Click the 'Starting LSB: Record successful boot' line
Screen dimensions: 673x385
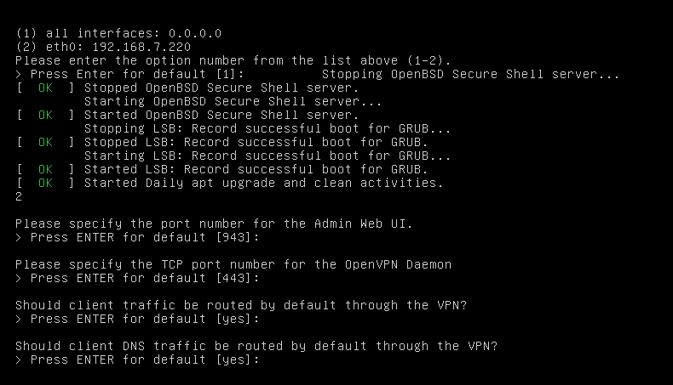point(267,156)
